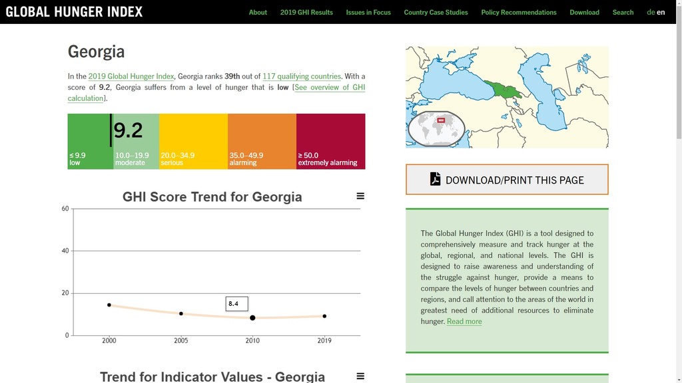Click the large 9.2 score on the scale
Screen dimensions: 682x383
[x=128, y=130]
